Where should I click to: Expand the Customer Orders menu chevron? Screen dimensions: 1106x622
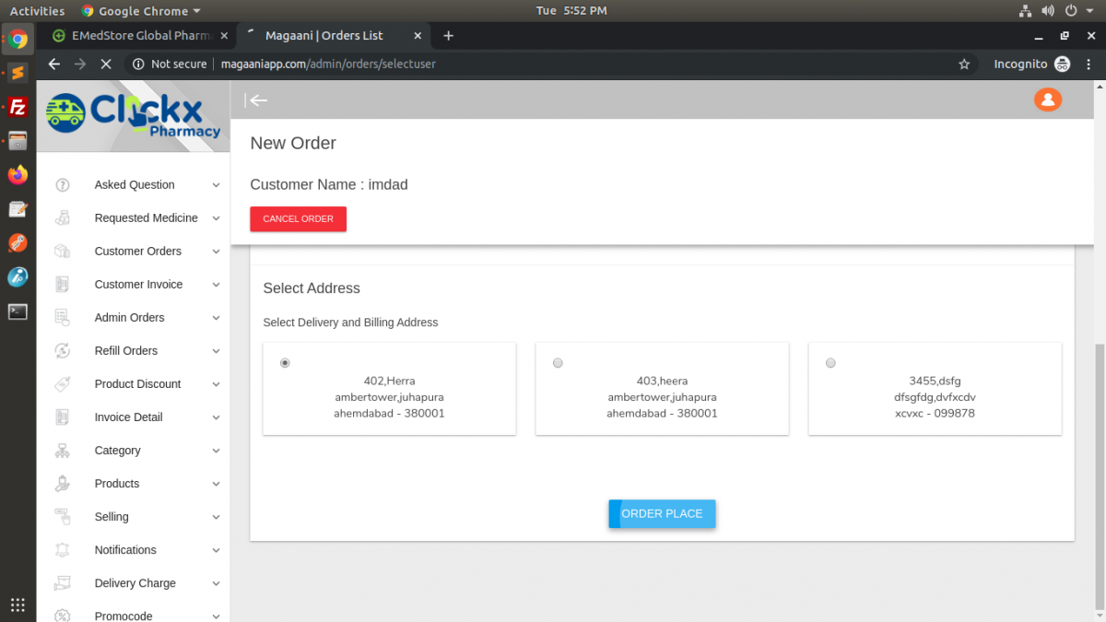point(216,252)
